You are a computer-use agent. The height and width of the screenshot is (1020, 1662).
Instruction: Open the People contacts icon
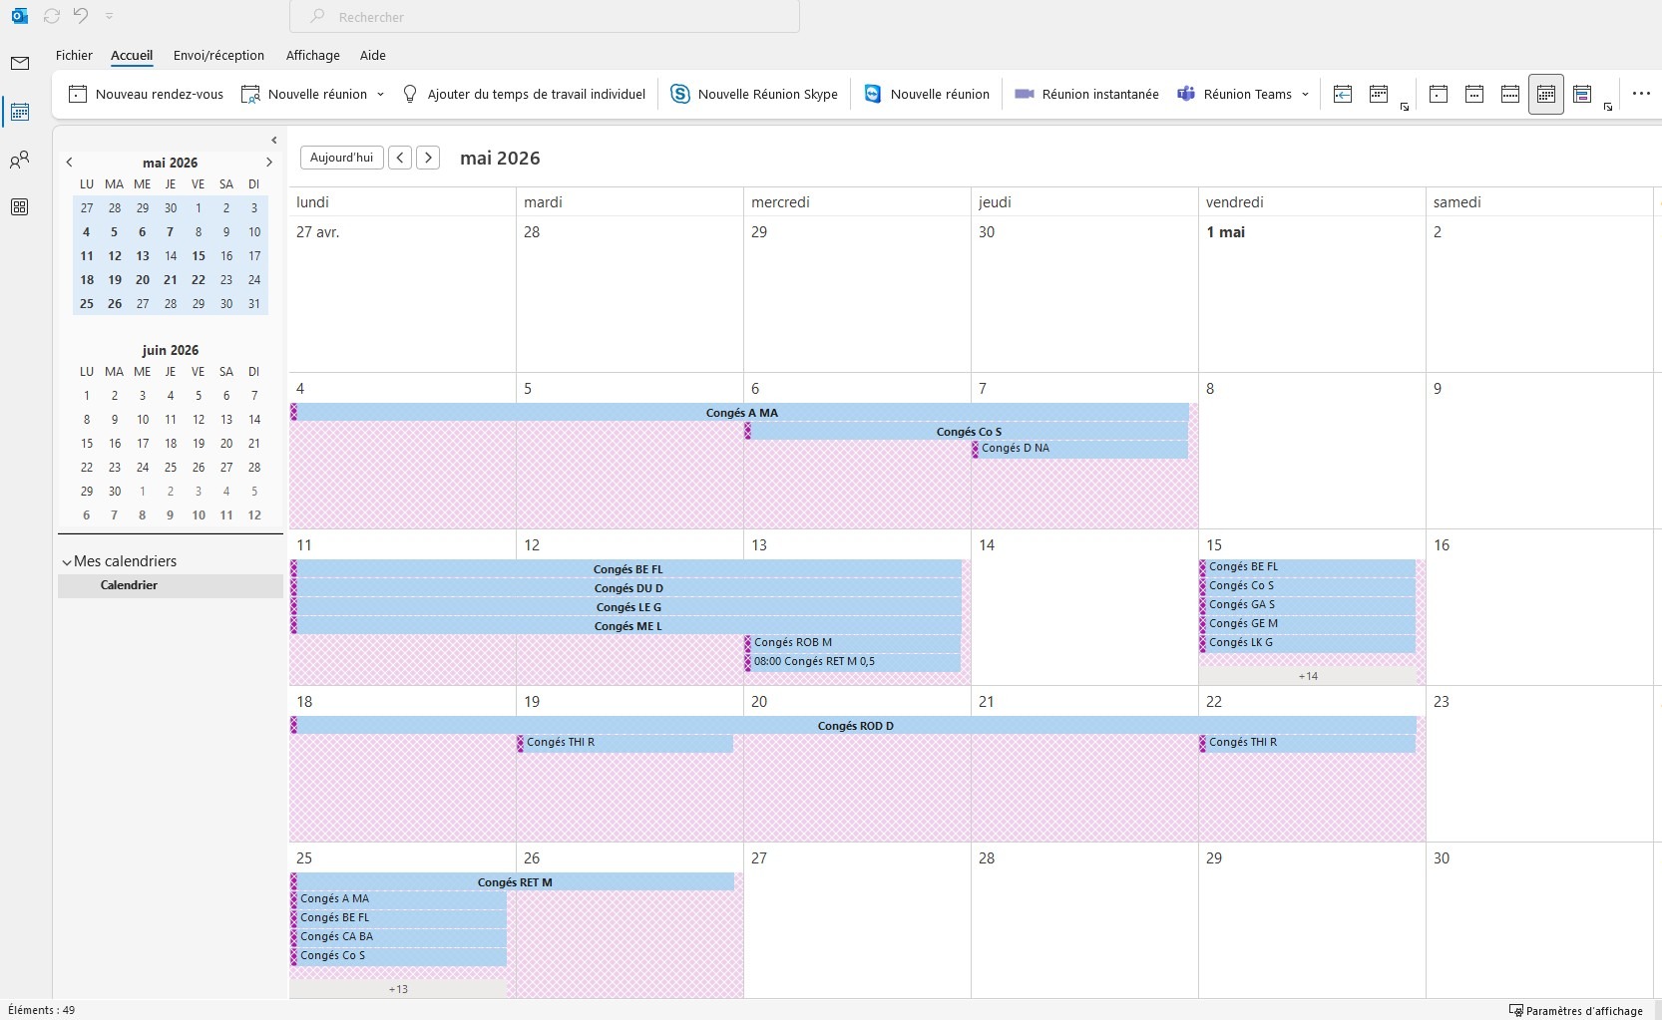[19, 160]
